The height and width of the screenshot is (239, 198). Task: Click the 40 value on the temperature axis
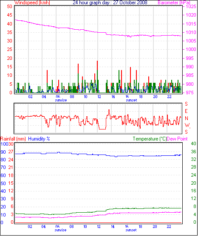(x=194, y=143)
